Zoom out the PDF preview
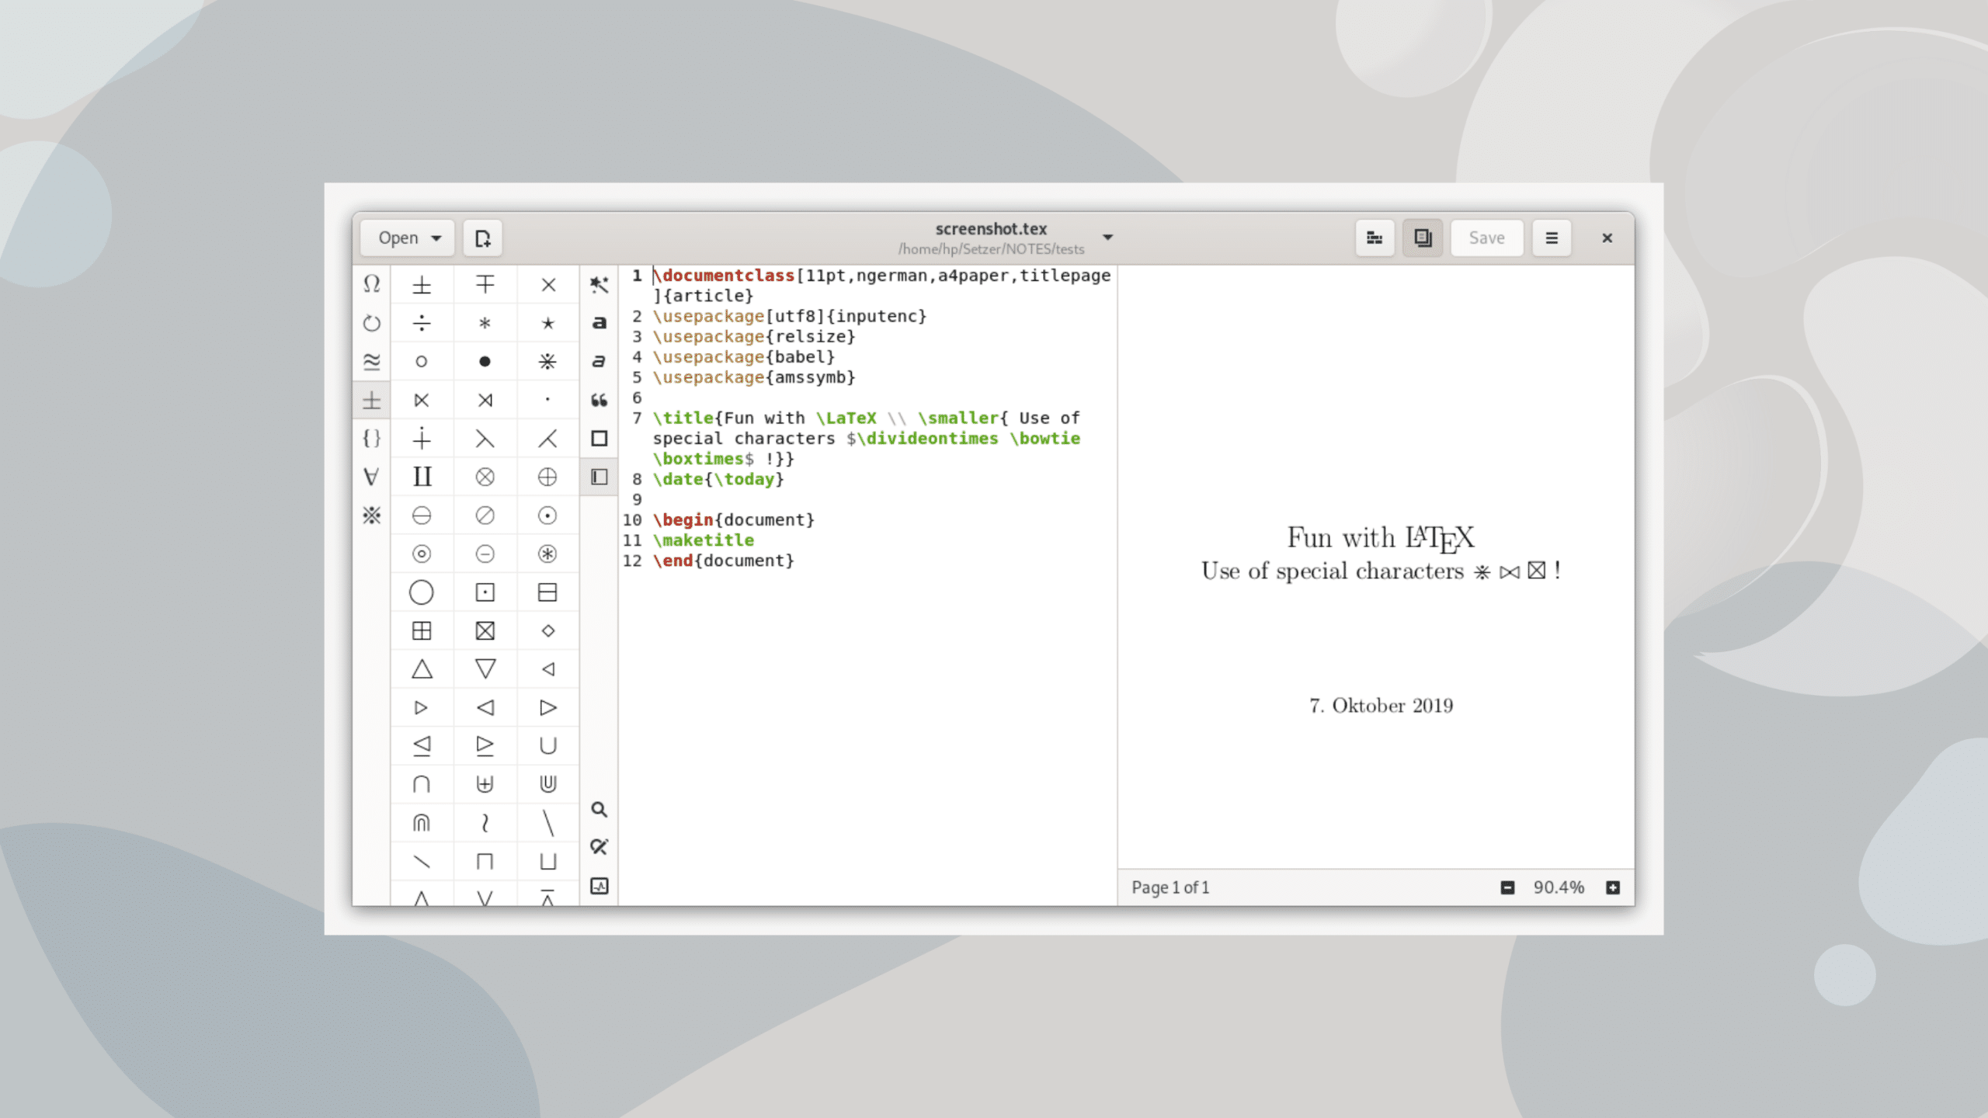The image size is (1988, 1118). (x=1507, y=887)
